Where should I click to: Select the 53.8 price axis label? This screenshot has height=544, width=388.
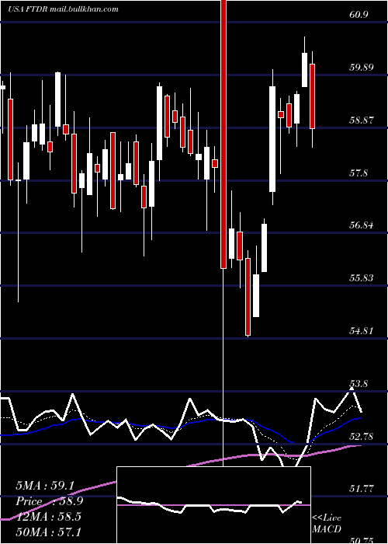pos(359,384)
